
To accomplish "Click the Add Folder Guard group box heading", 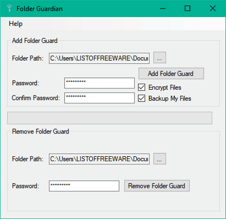I will point(35,41).
